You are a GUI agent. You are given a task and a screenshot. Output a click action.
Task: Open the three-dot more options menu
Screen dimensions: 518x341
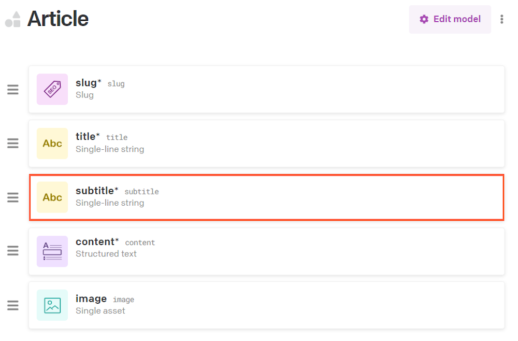click(x=501, y=19)
